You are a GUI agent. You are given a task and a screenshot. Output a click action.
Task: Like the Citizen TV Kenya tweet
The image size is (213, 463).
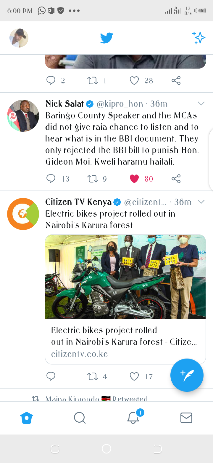[134, 376]
